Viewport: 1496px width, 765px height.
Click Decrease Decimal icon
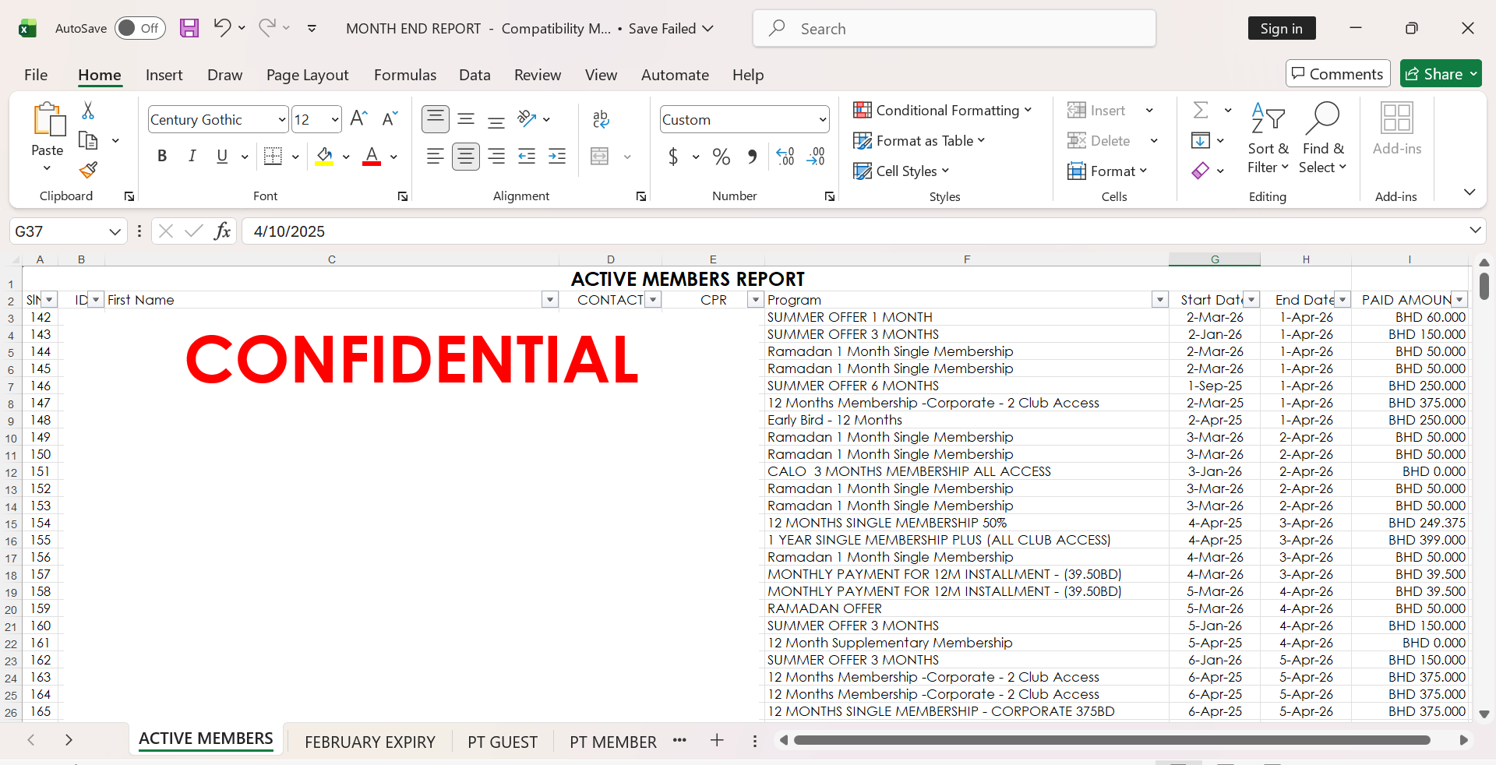pyautogui.click(x=816, y=157)
